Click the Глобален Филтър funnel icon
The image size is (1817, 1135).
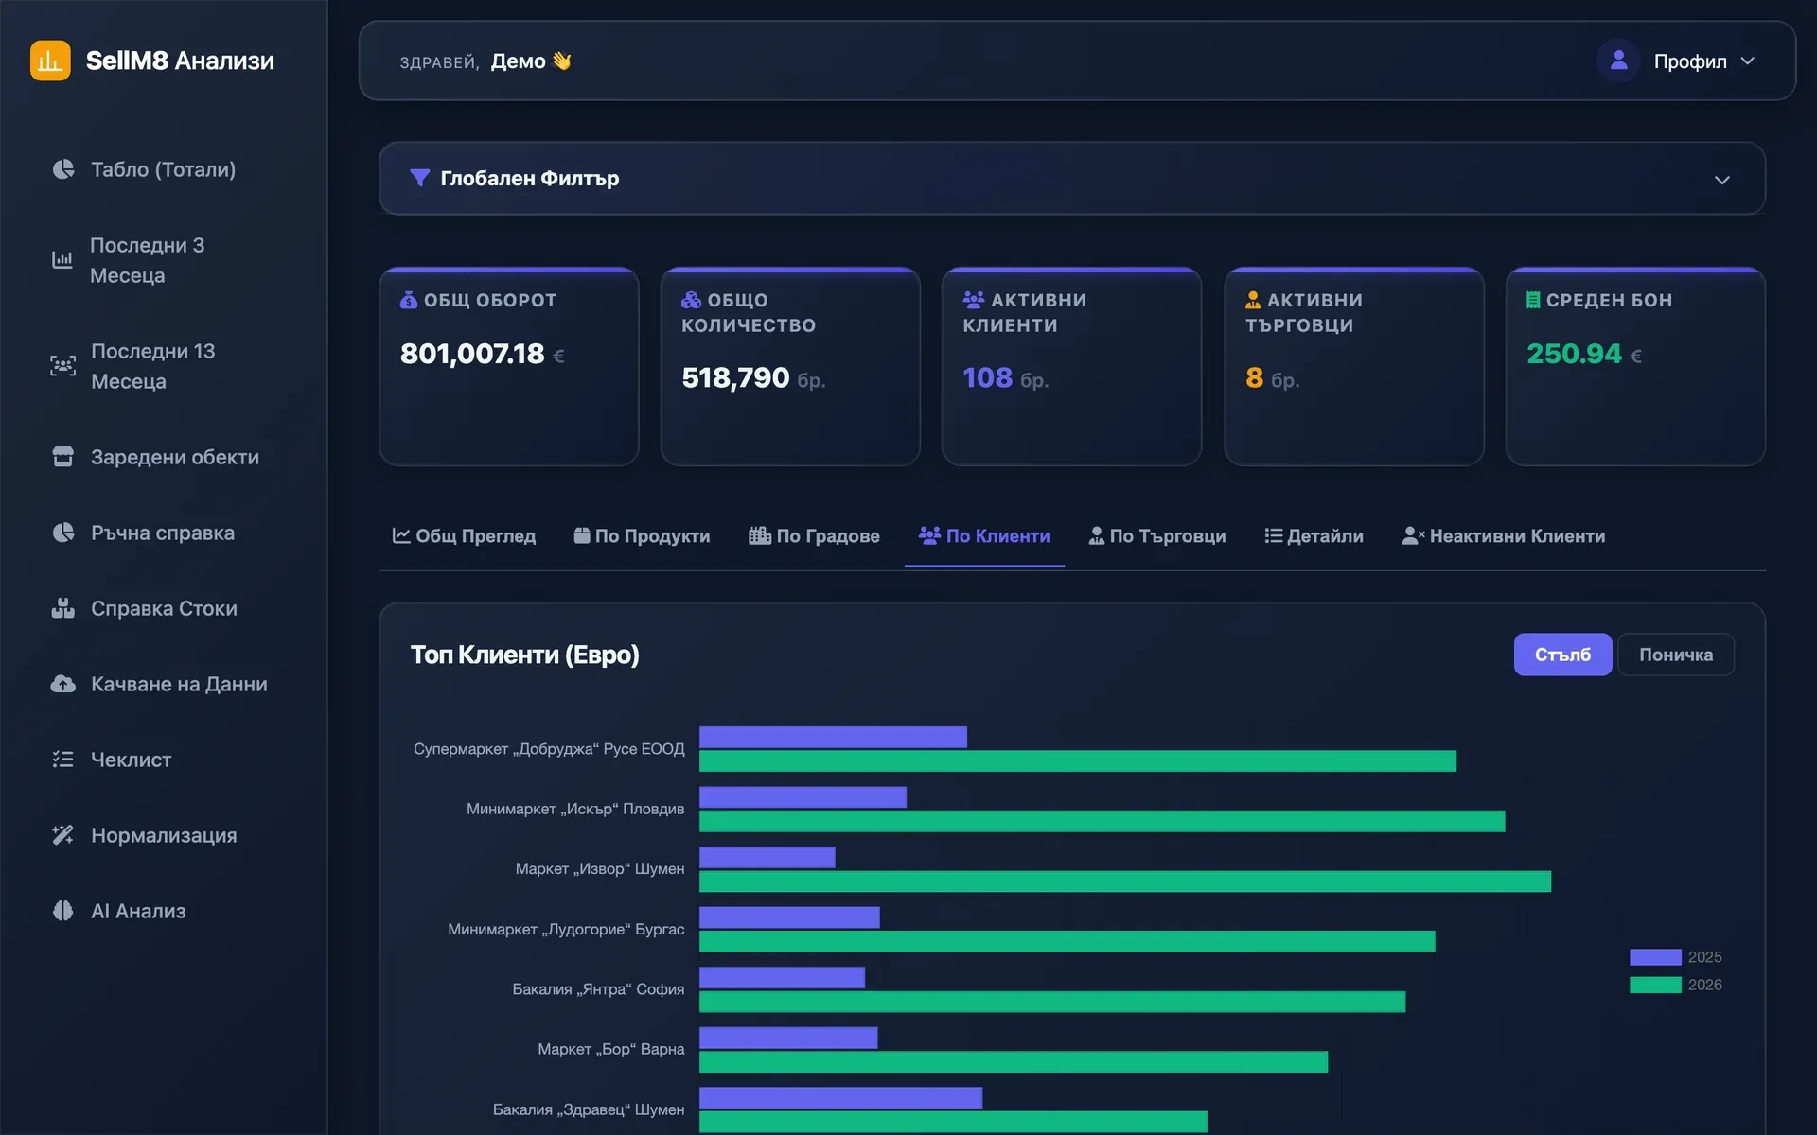point(420,178)
